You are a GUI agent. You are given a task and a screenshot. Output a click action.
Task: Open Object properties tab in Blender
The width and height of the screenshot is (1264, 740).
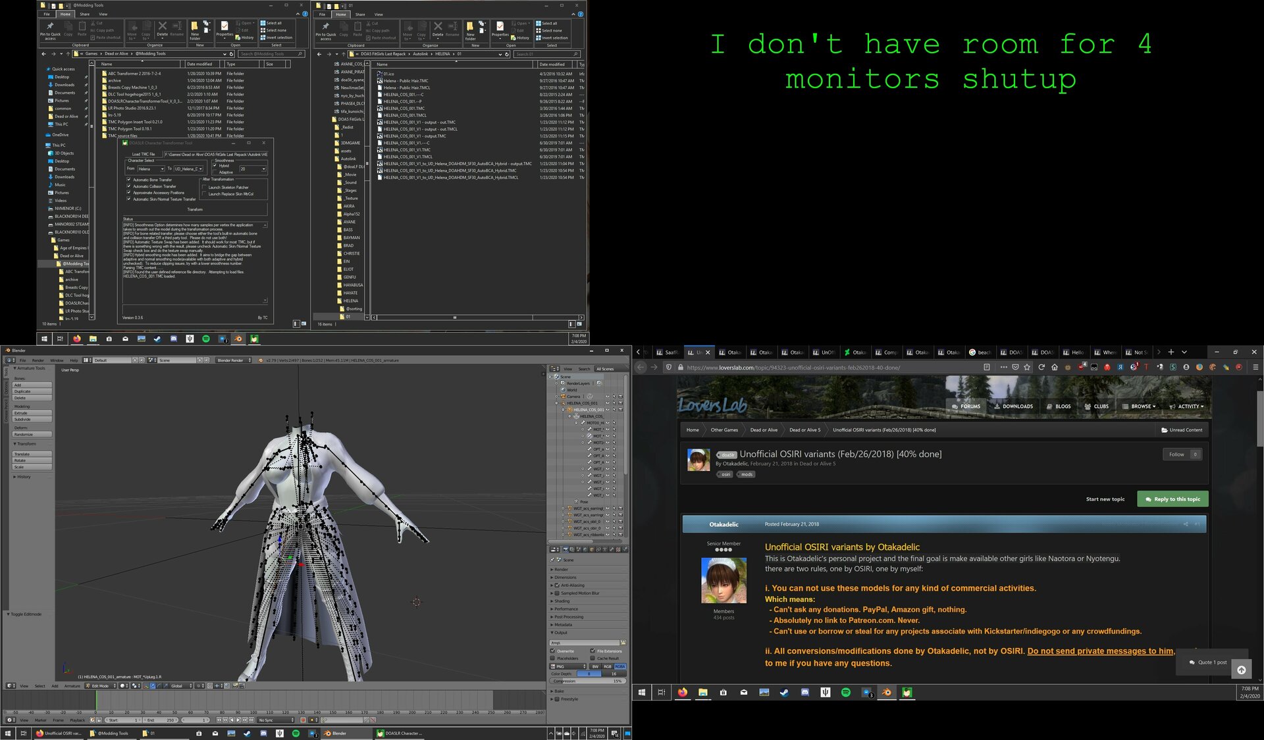[x=592, y=549]
